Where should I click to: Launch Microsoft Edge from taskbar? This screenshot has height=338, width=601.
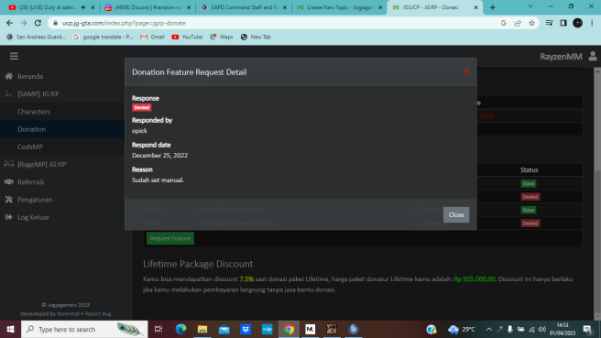click(x=180, y=329)
